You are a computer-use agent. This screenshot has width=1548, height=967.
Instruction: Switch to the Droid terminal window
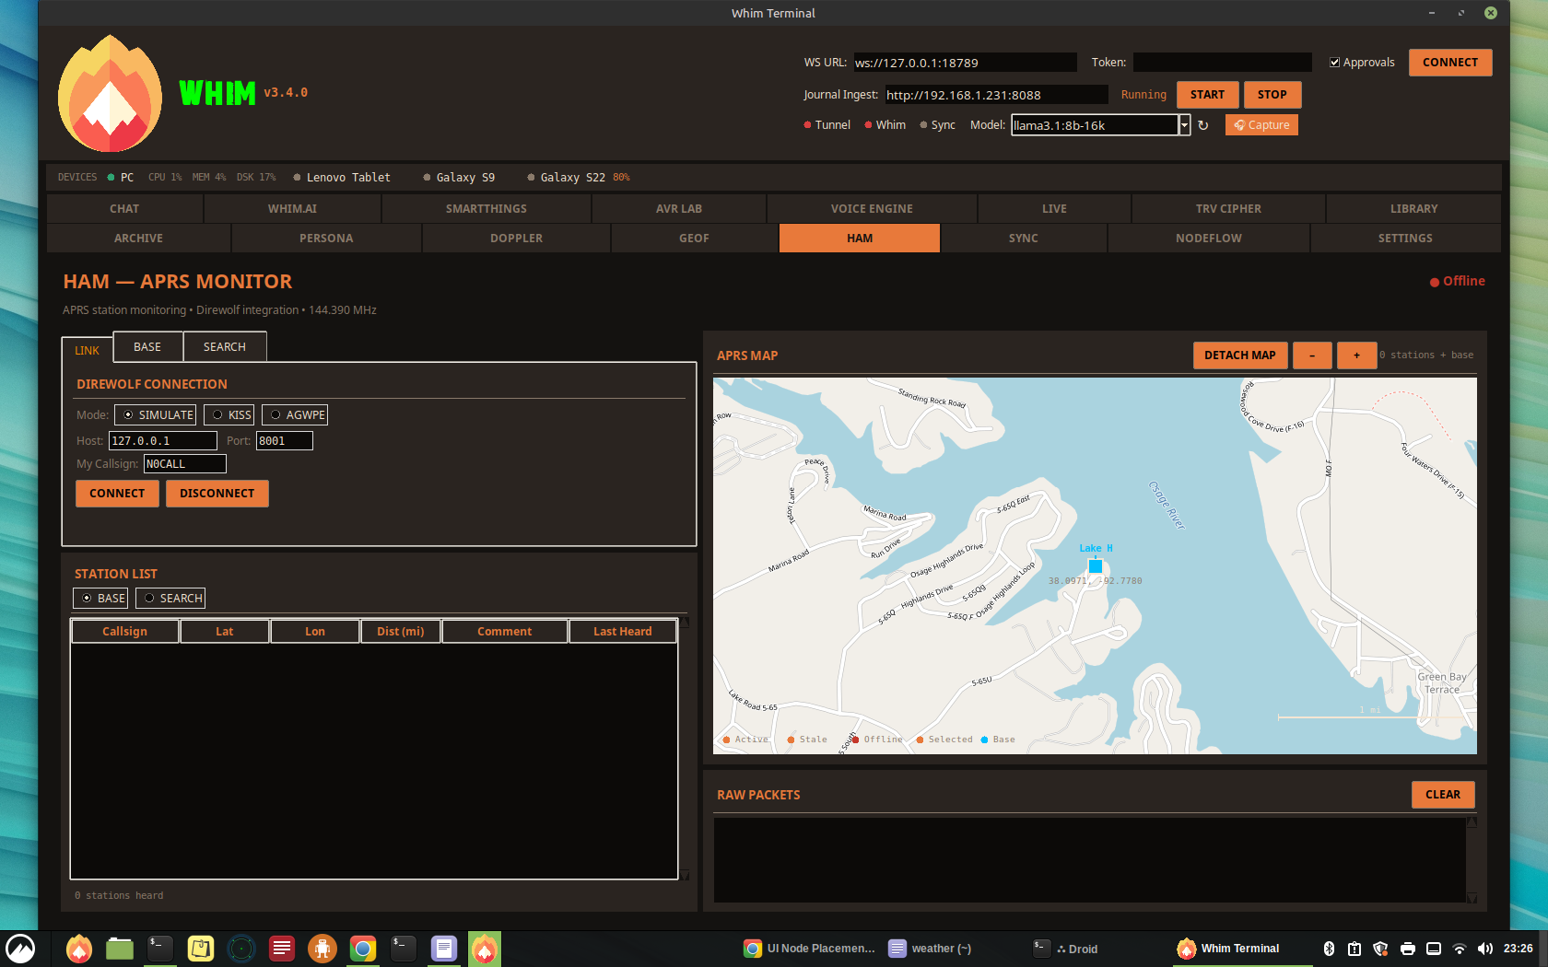1065,949
